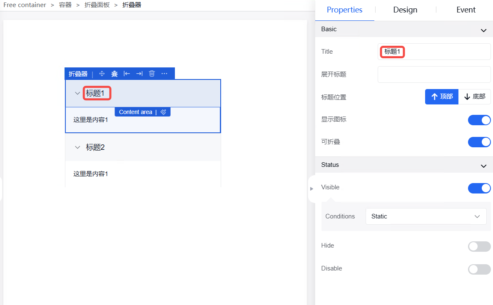Toggle the 显示图标 switch
The image size is (493, 305).
(479, 120)
